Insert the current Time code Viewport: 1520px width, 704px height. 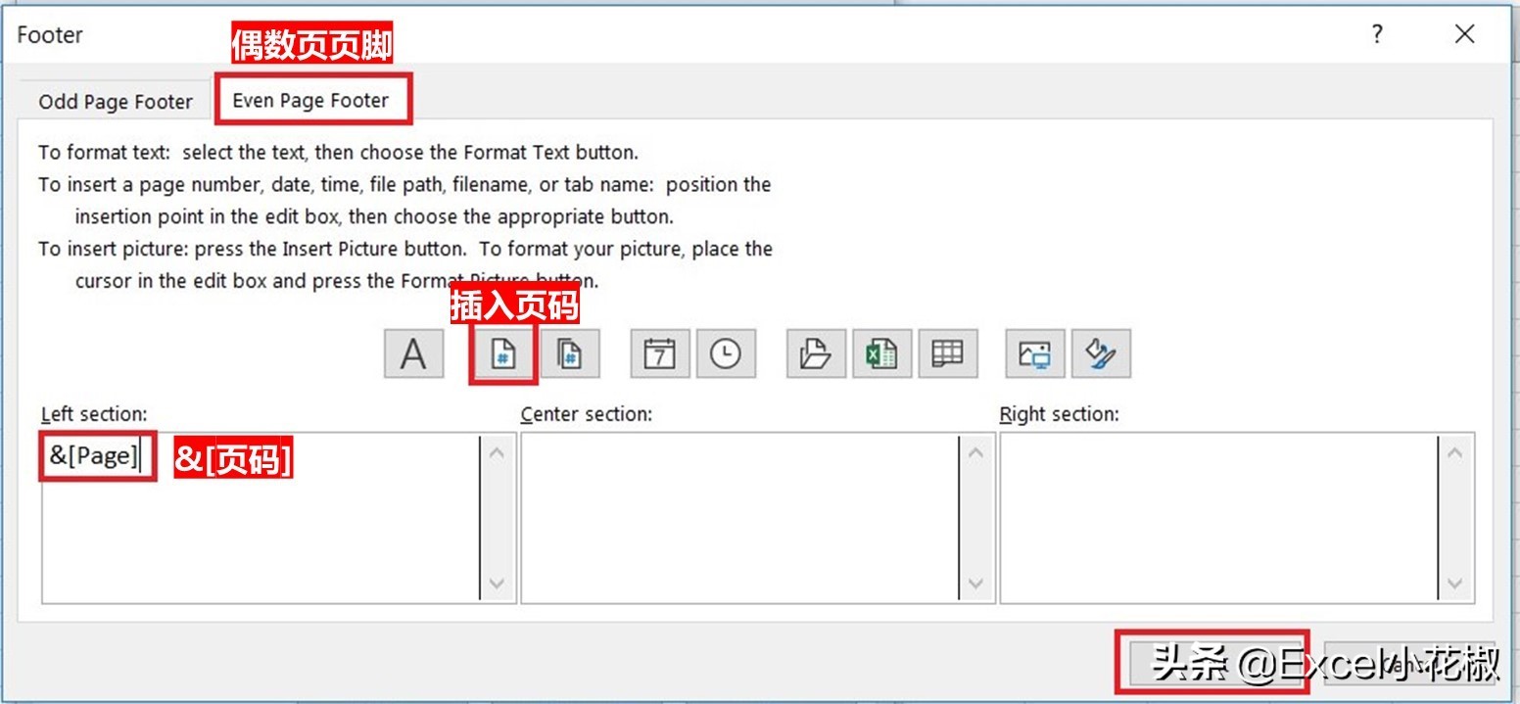tap(726, 353)
